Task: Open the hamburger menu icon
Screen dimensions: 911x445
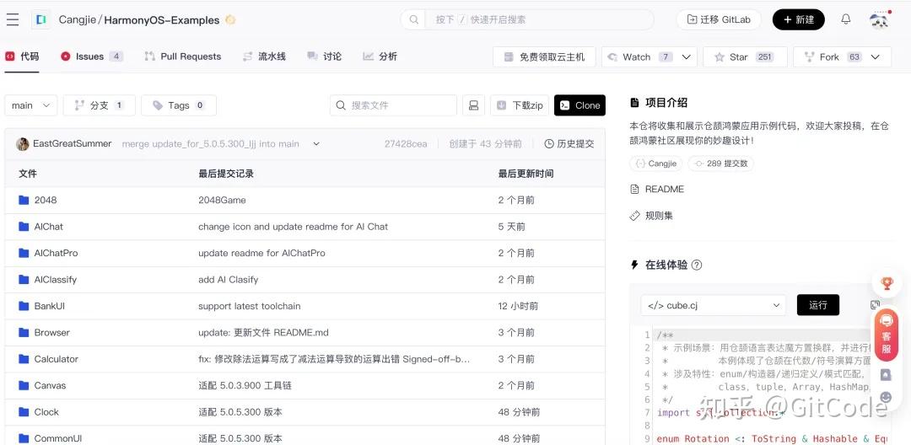Action: pos(13,19)
